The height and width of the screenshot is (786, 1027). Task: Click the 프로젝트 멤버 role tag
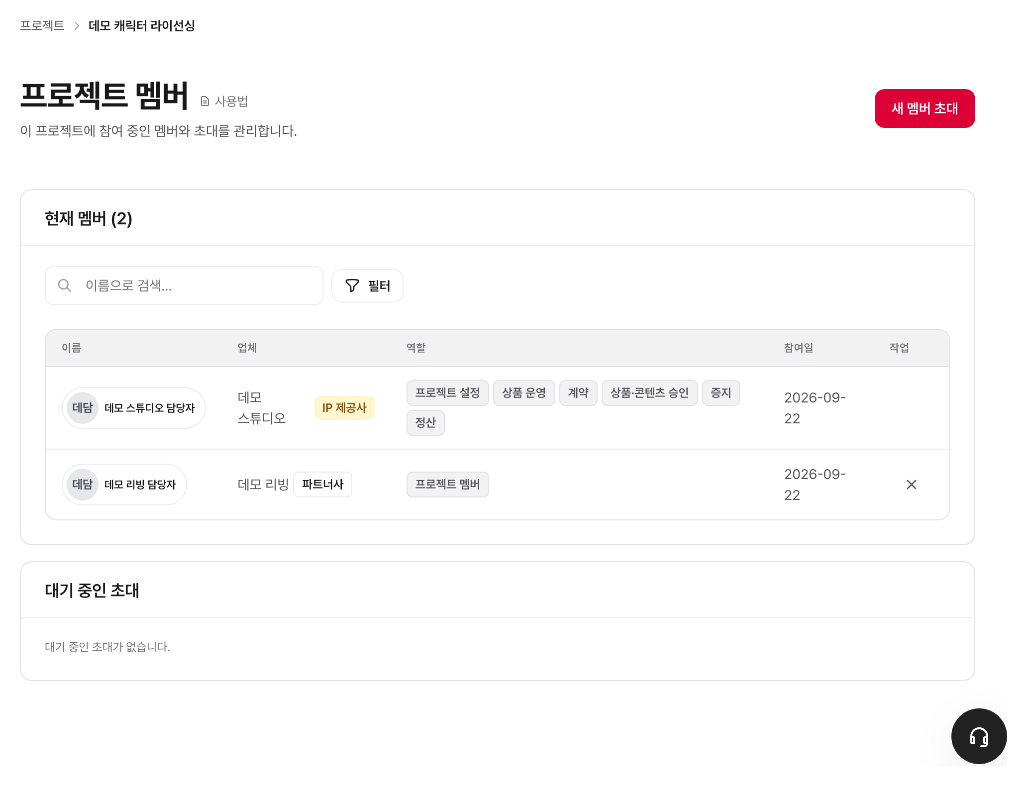[x=448, y=485]
